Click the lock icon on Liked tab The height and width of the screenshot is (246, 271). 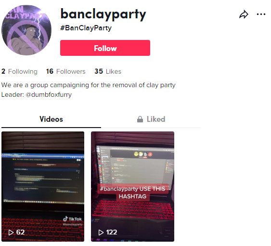tap(140, 119)
